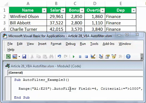Toggle Design Mode with the ruler icon
This screenshot has width=146, height=103.
(x=93, y=56)
